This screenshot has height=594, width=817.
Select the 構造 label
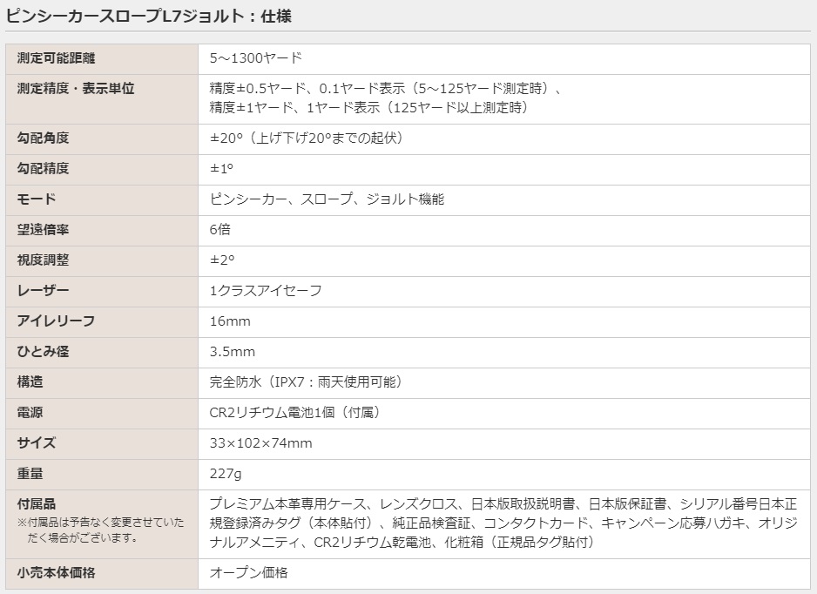pyautogui.click(x=30, y=381)
